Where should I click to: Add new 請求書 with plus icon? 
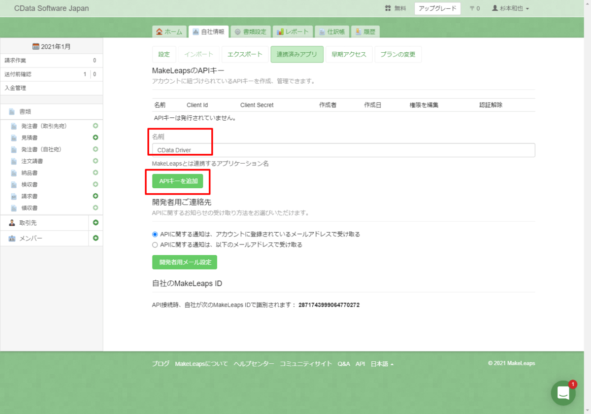point(96,196)
